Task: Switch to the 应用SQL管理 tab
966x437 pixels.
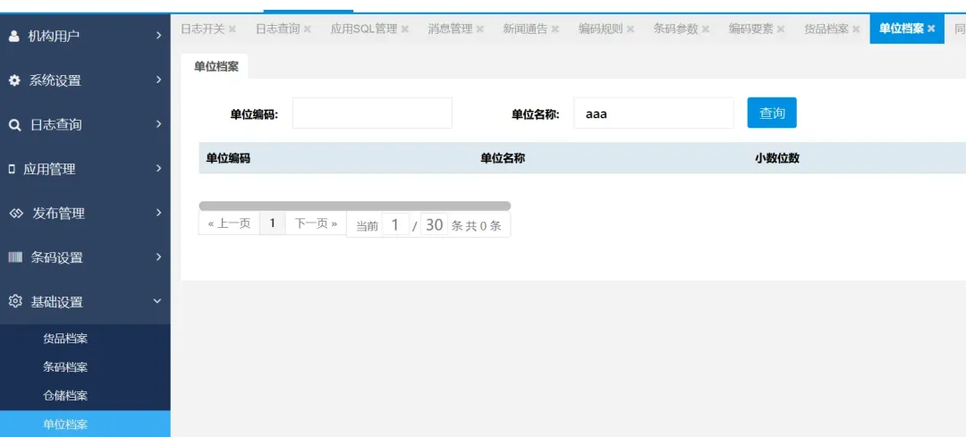Action: [x=364, y=29]
